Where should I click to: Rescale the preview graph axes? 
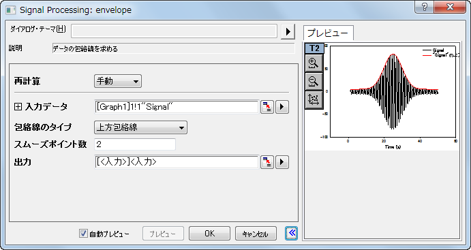pyautogui.click(x=314, y=100)
